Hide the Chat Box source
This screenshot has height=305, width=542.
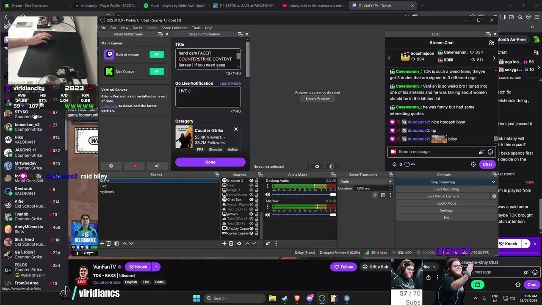[251, 200]
